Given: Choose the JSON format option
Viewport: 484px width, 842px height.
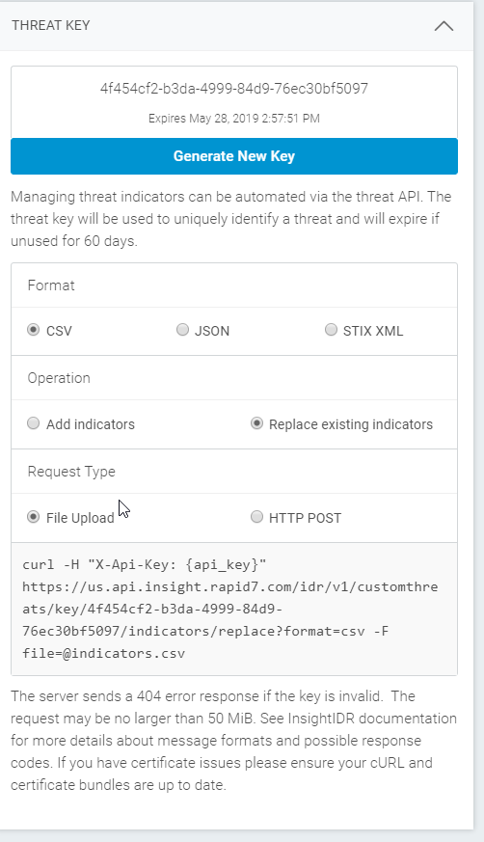Looking at the screenshot, I should click(182, 330).
